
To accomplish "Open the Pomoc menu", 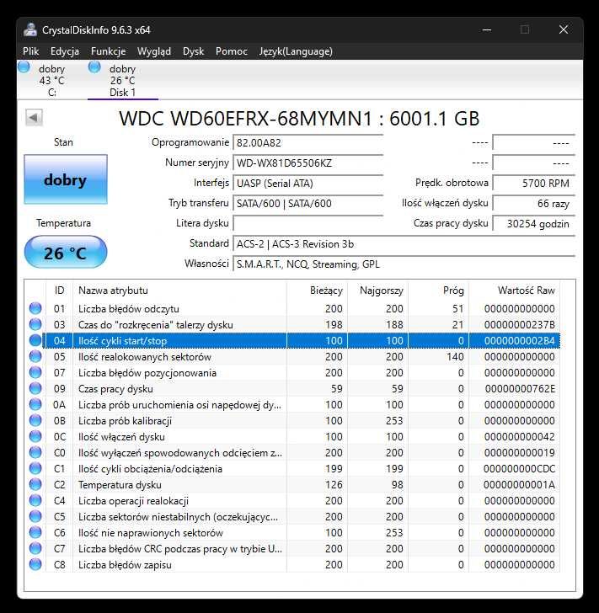I will click(231, 51).
